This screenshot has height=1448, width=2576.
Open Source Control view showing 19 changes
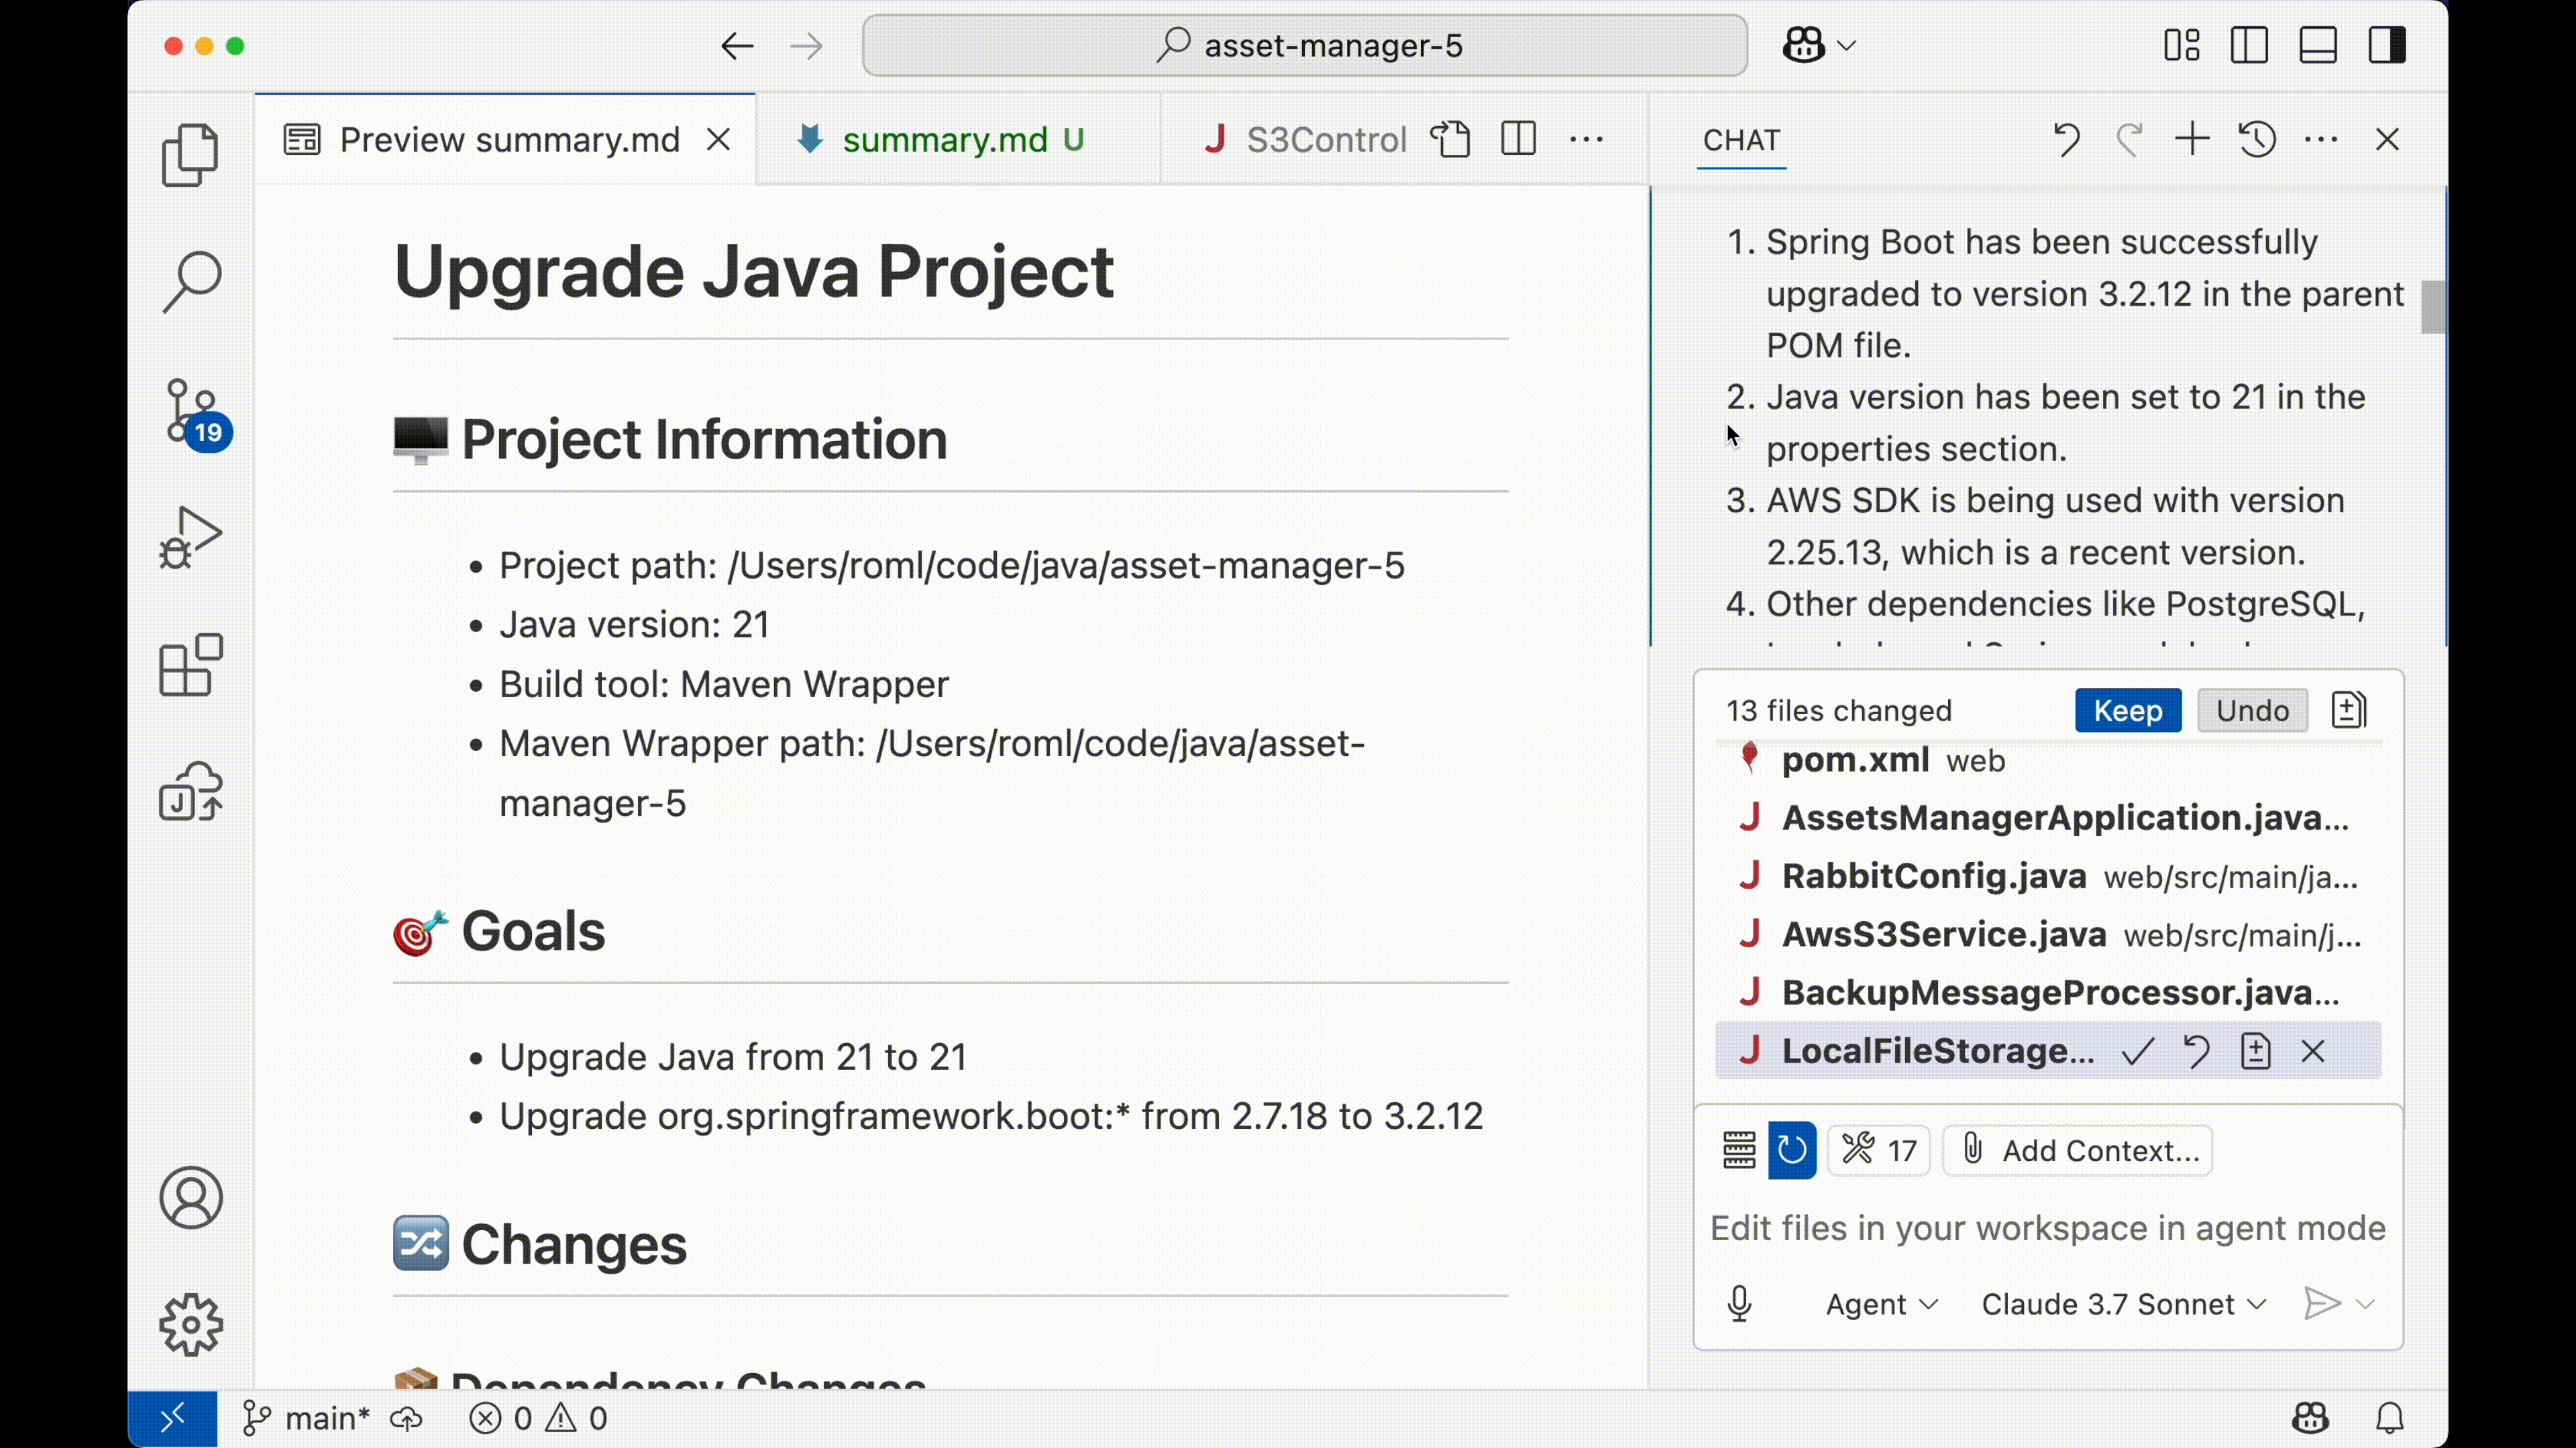click(190, 413)
